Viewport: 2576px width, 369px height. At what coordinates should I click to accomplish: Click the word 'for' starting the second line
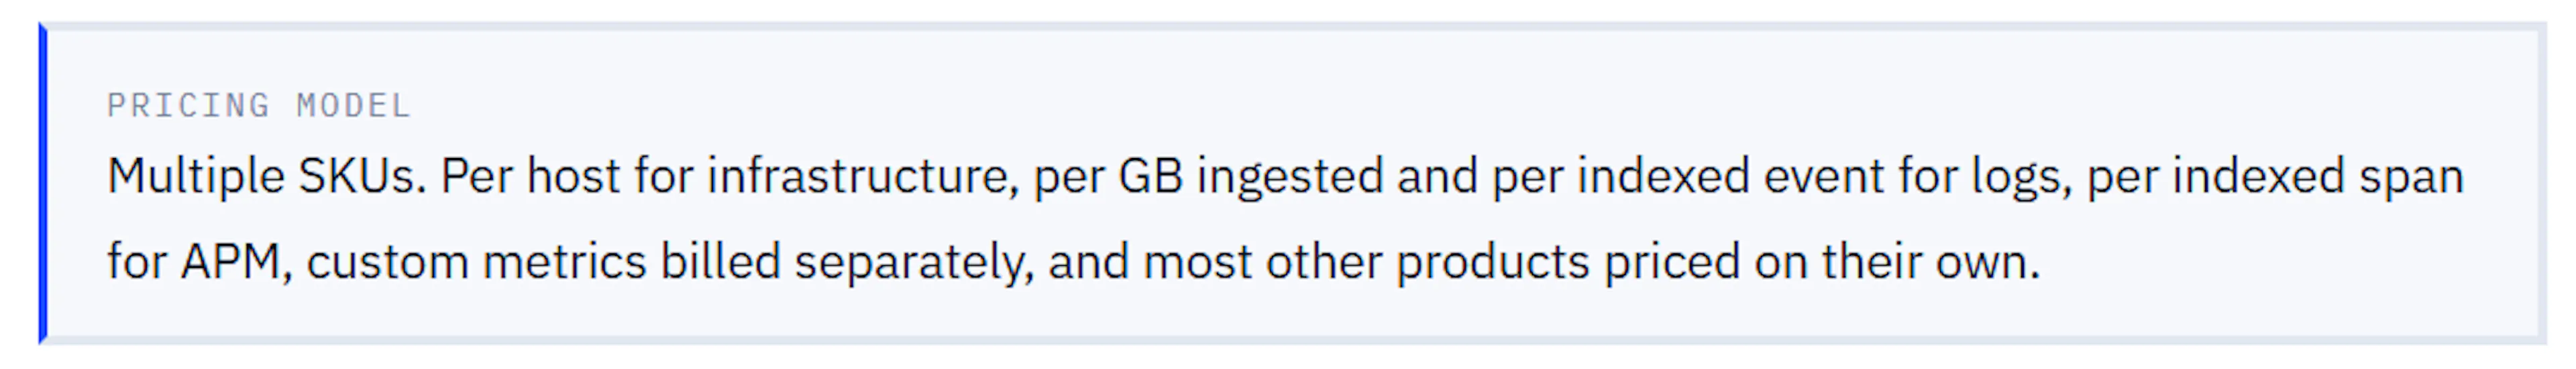[x=137, y=263]
